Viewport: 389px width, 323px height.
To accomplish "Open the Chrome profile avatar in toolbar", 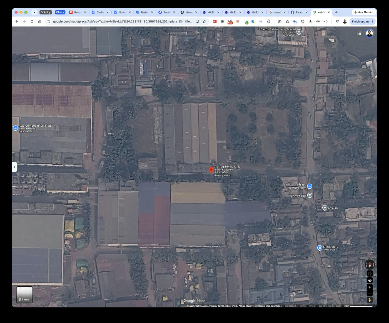I will 345,21.
